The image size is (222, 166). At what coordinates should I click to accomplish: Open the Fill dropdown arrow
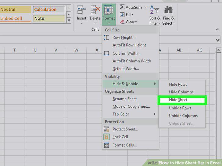(132, 15)
